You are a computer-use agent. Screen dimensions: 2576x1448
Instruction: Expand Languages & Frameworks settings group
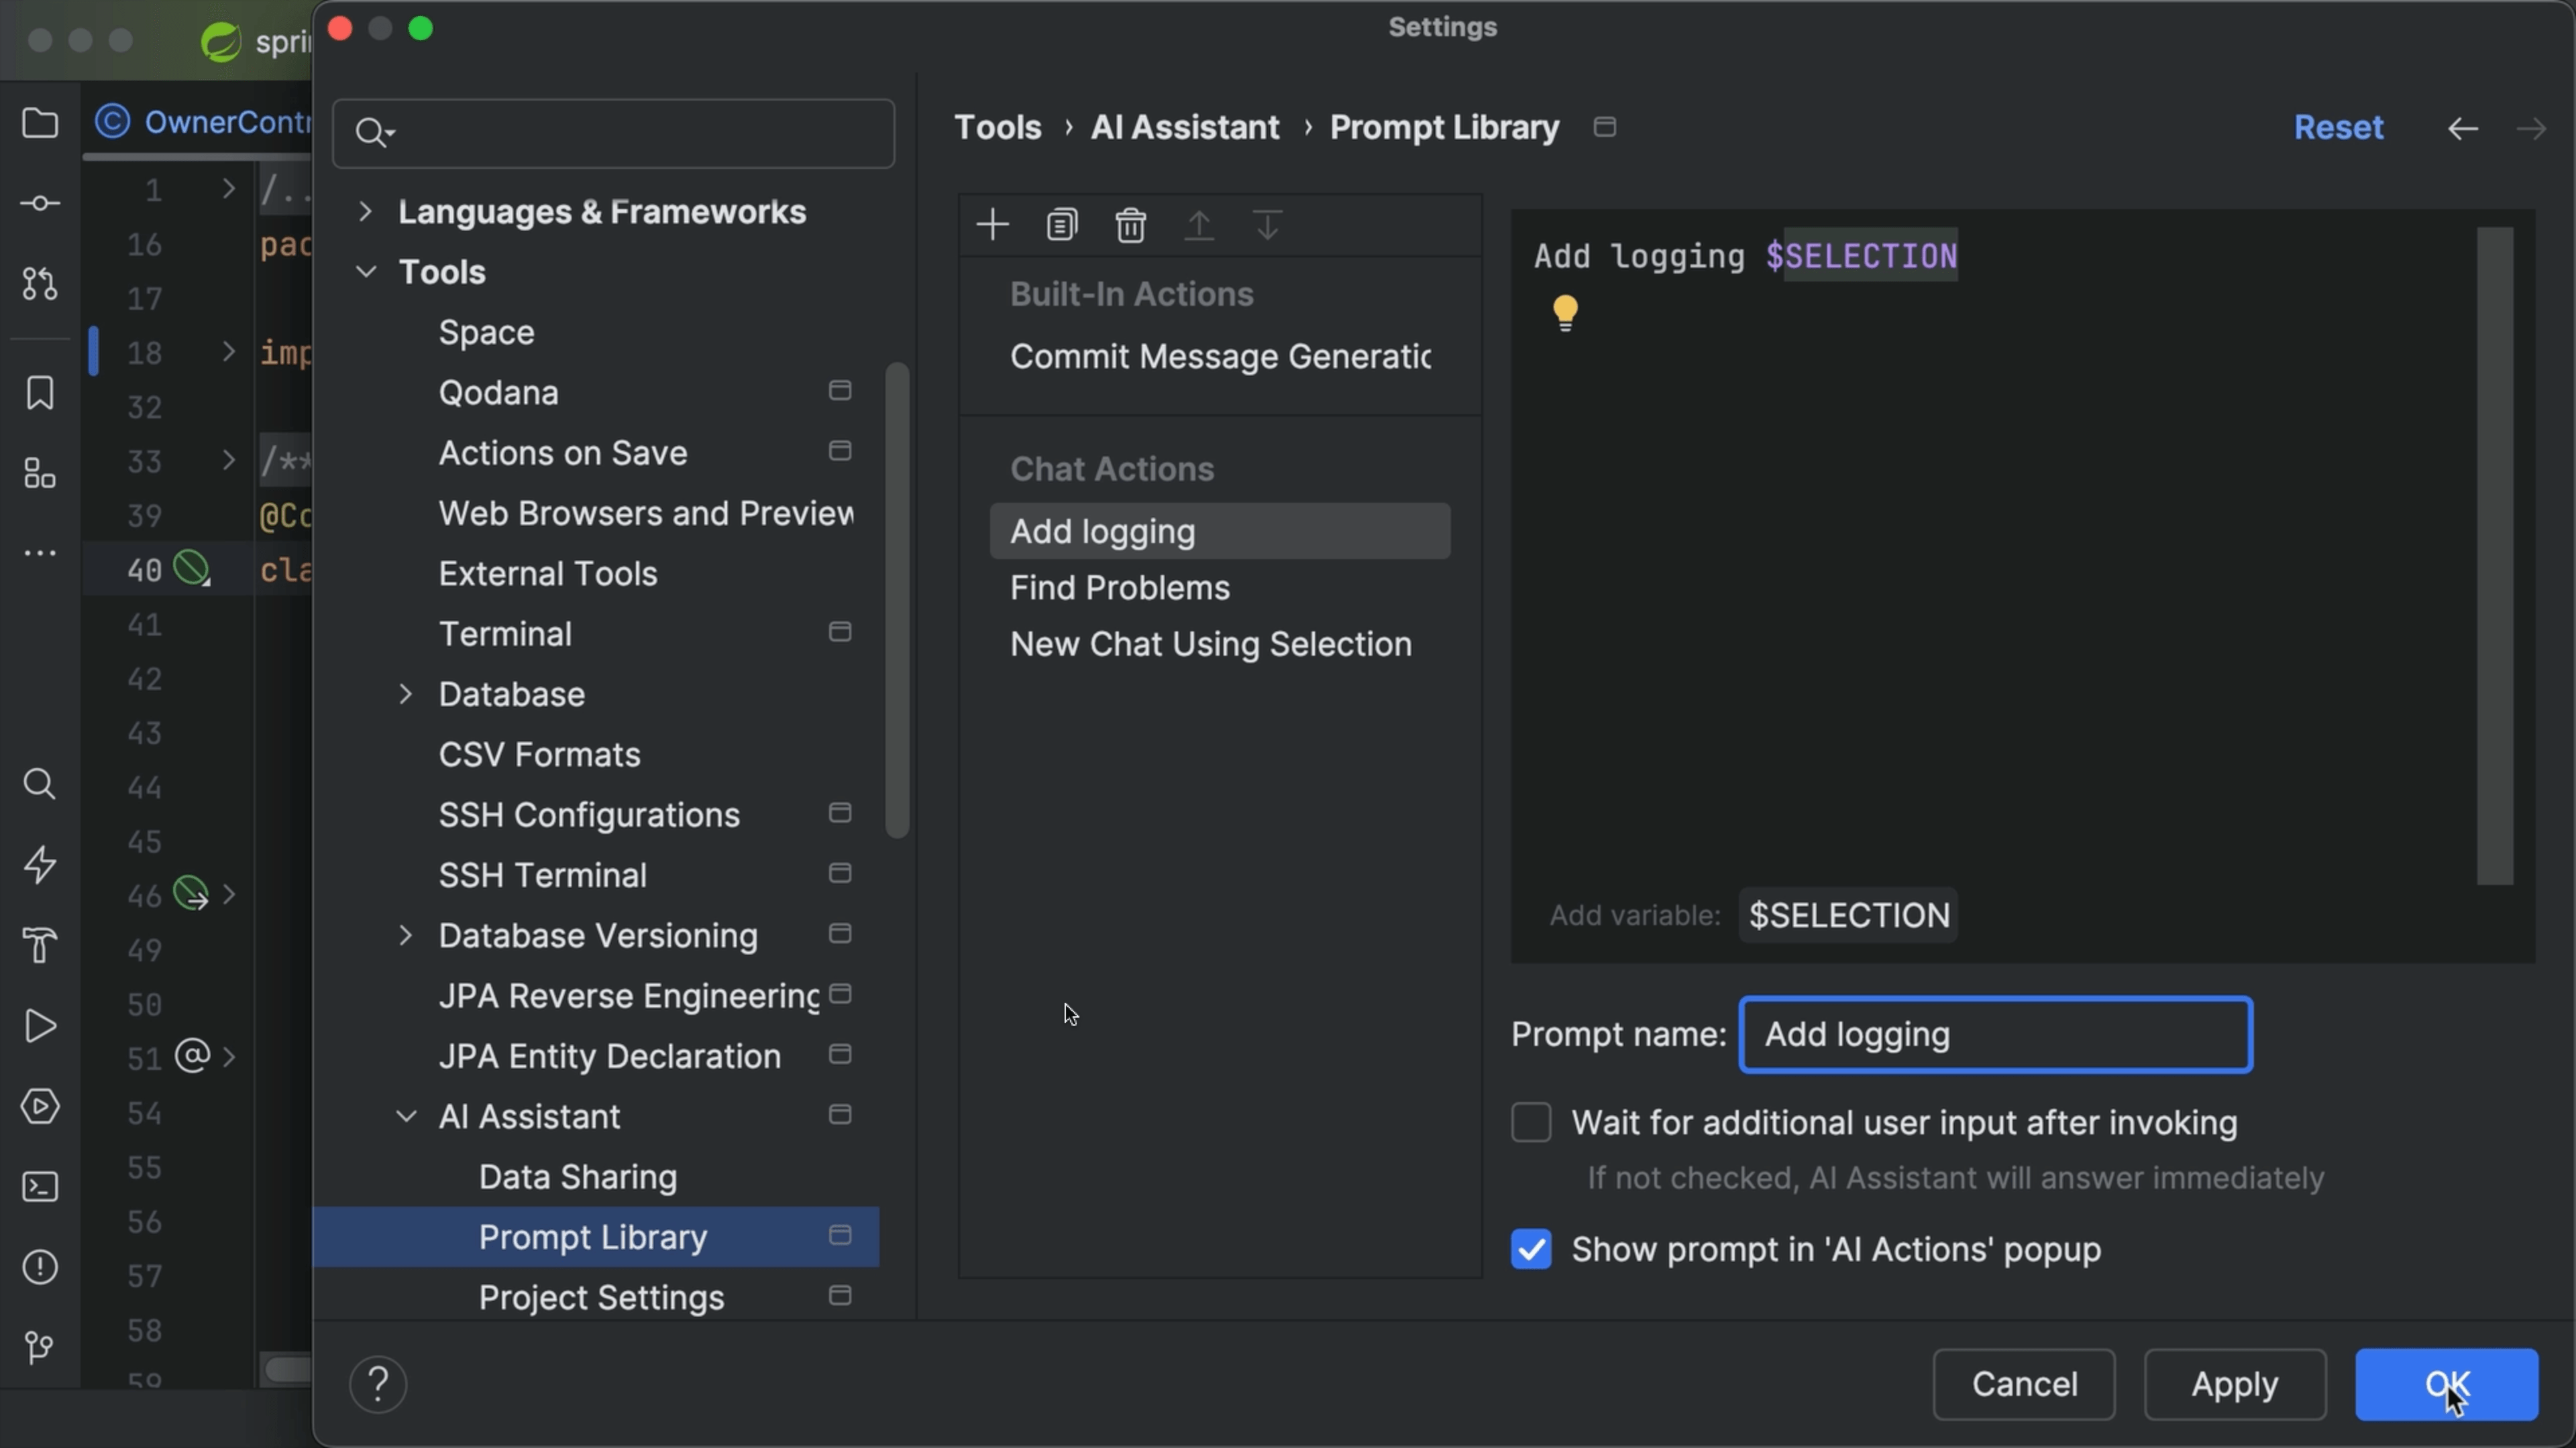(x=365, y=212)
